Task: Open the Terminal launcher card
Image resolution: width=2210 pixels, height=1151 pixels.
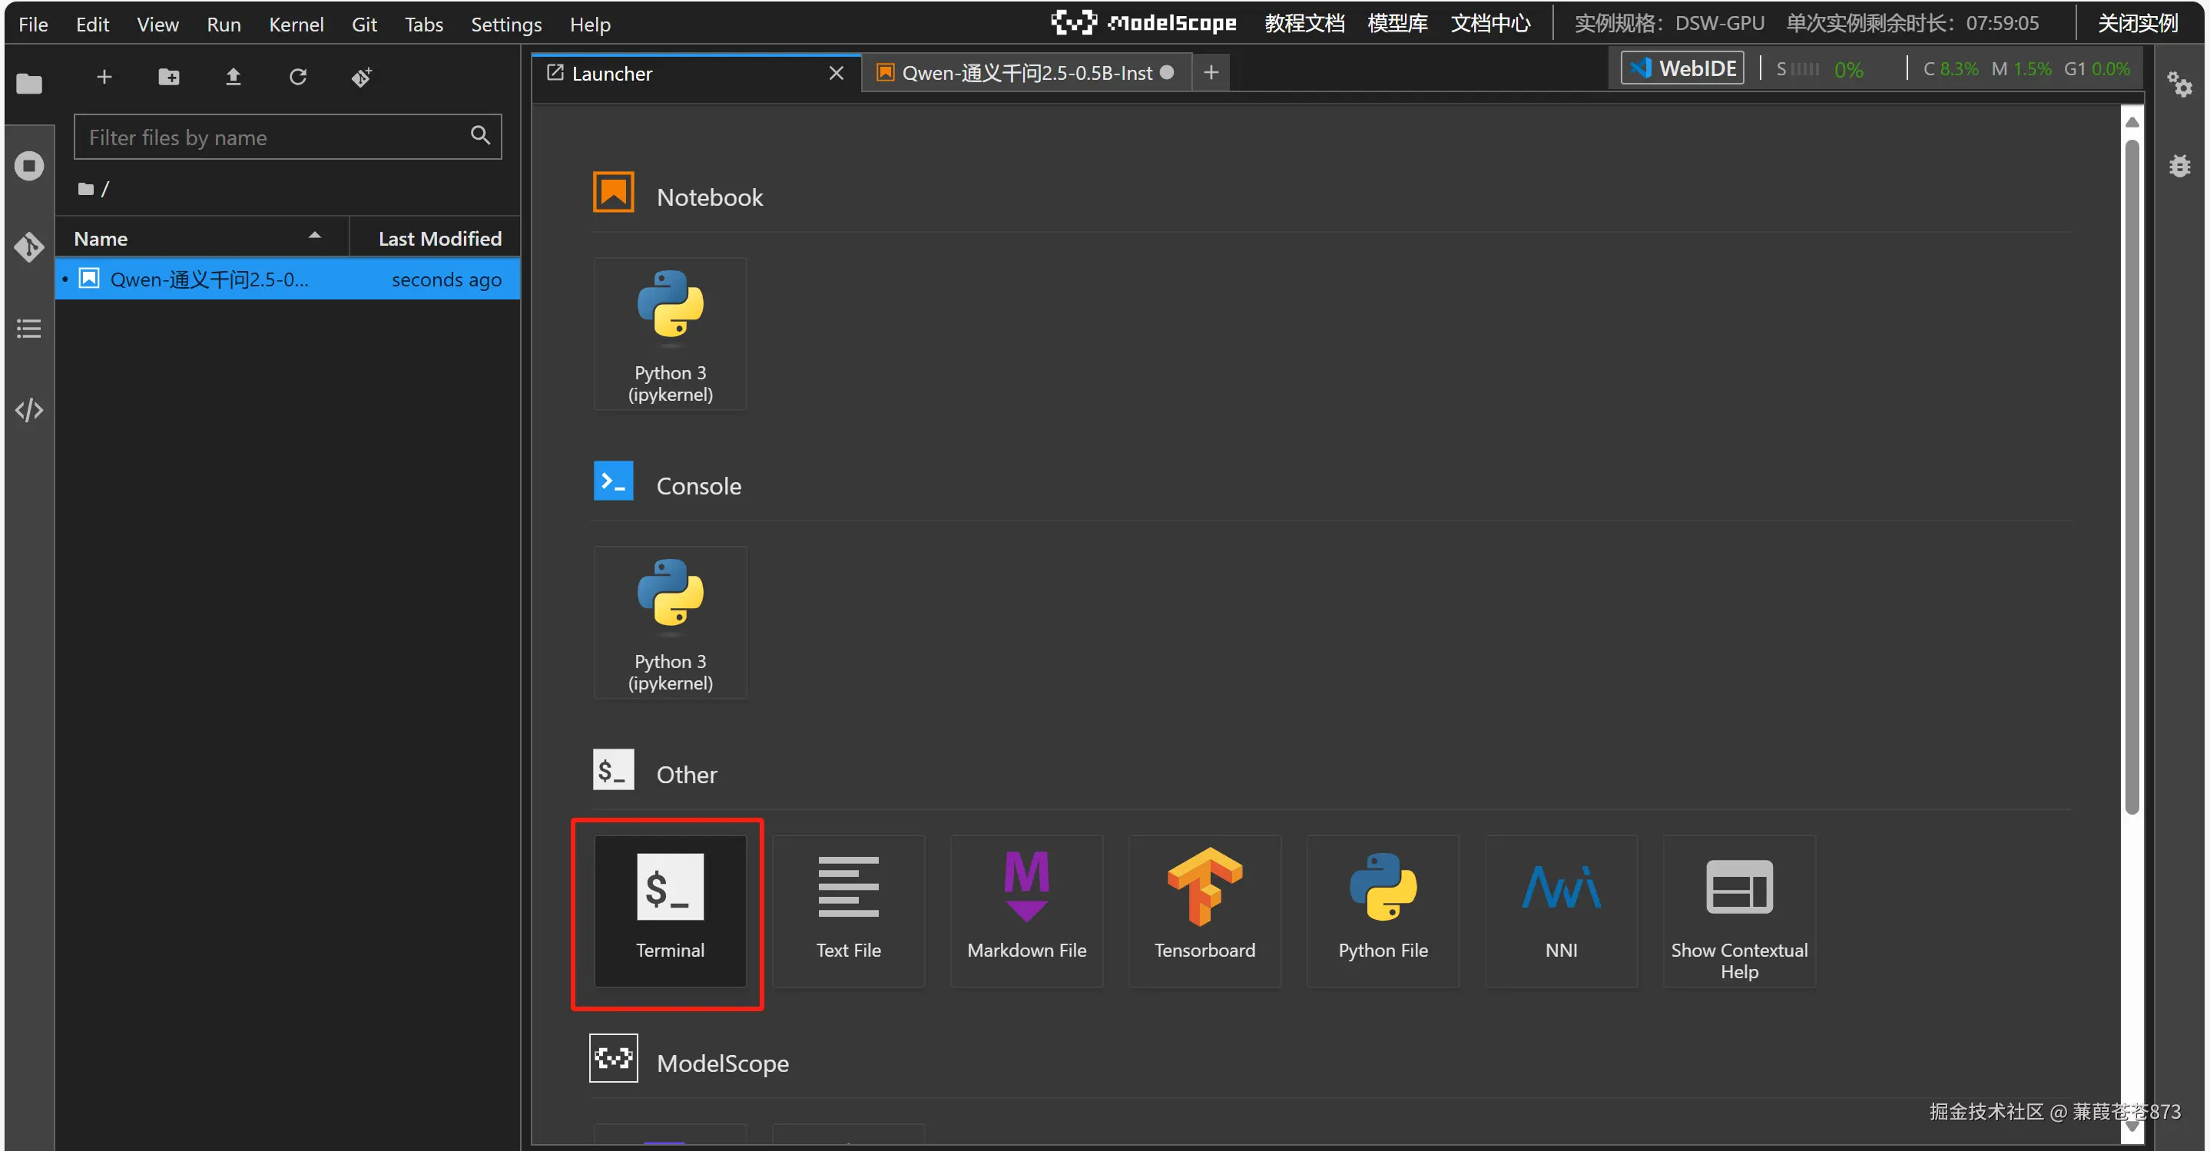Action: (669, 910)
